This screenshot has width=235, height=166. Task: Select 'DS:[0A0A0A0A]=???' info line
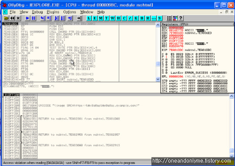click(18, 84)
